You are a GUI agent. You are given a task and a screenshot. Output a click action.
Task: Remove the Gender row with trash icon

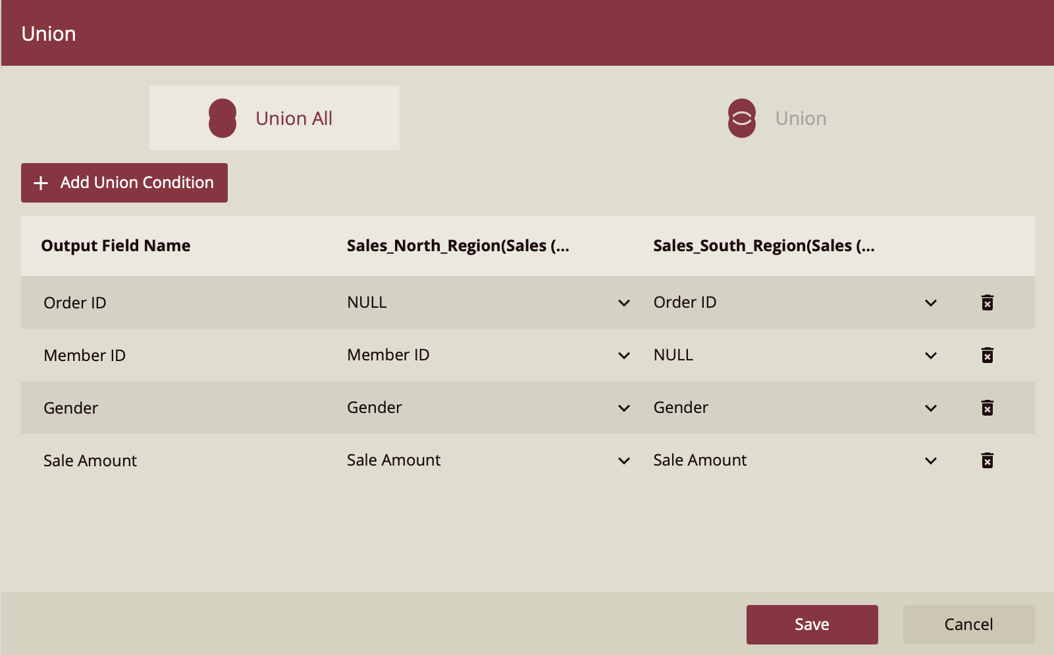click(987, 408)
